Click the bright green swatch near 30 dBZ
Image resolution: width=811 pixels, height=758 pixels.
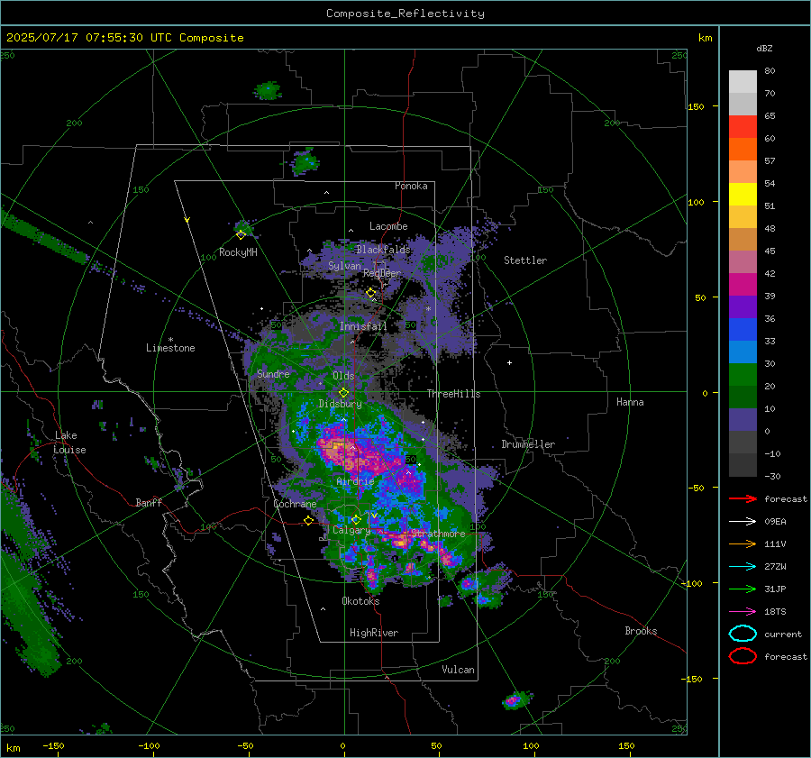[x=743, y=375]
